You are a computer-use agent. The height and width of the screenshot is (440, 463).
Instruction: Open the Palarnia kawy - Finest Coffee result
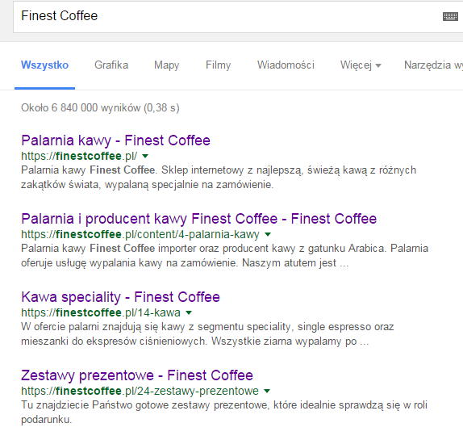point(115,140)
